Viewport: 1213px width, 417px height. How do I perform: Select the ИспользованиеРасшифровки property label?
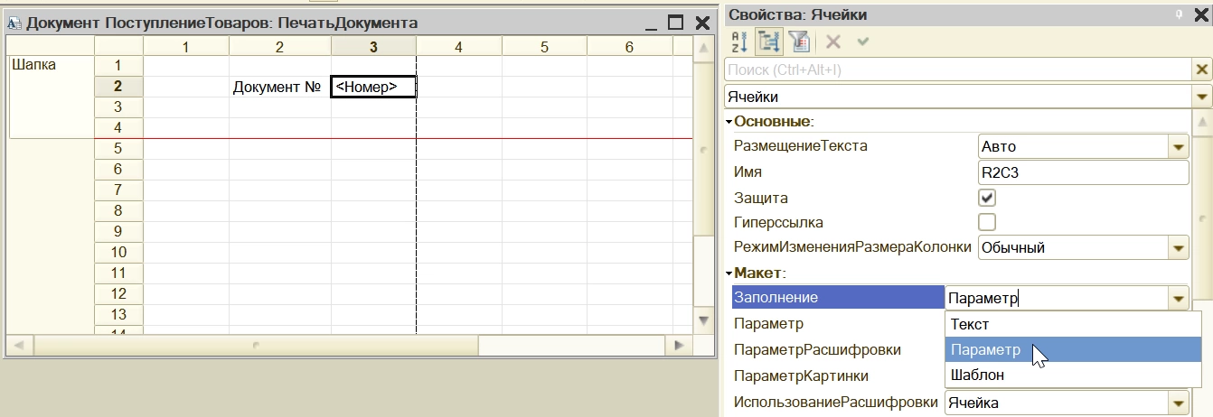(836, 403)
